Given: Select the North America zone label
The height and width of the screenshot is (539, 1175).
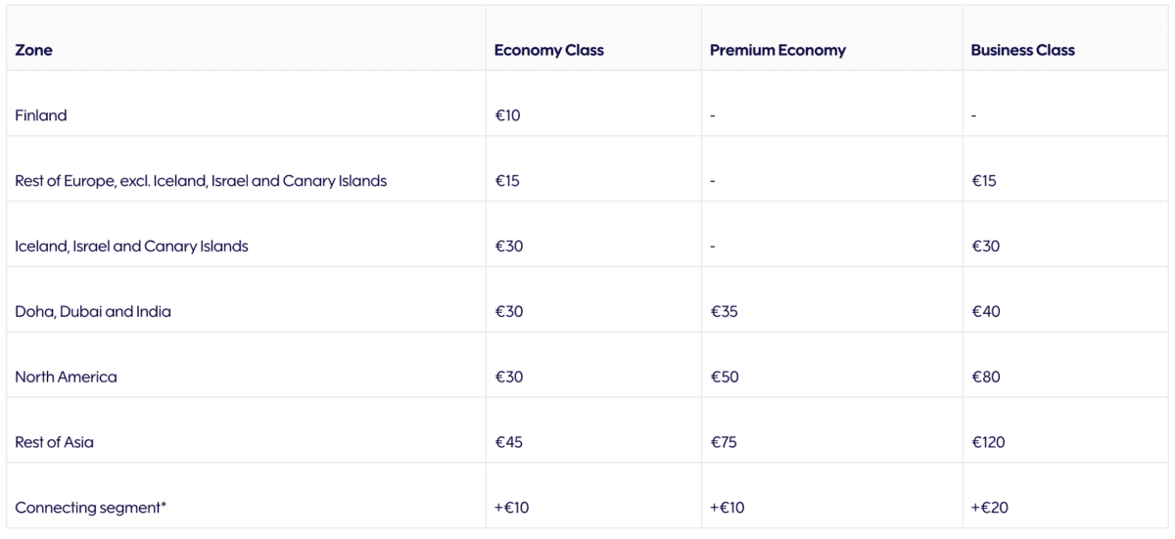Looking at the screenshot, I should pyautogui.click(x=66, y=378).
